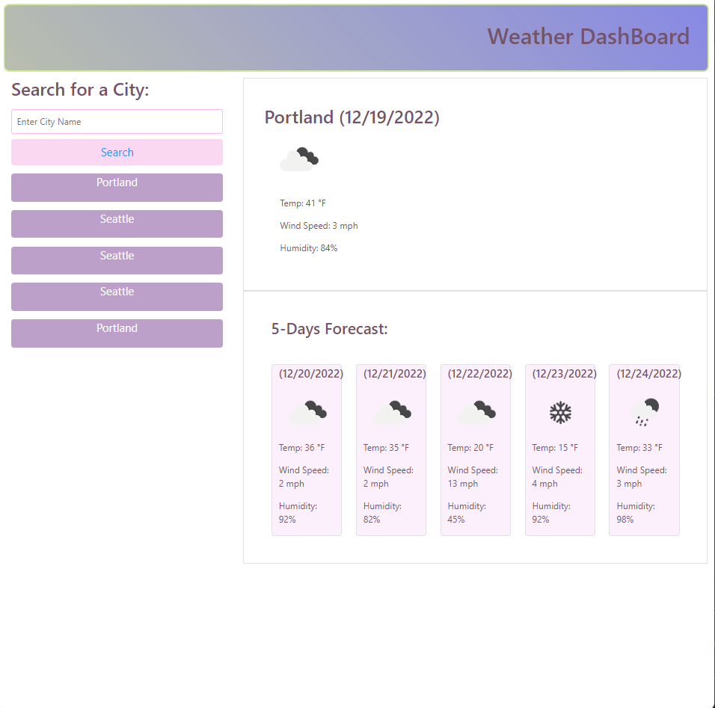Click the (12/21/2022) date label

click(395, 374)
